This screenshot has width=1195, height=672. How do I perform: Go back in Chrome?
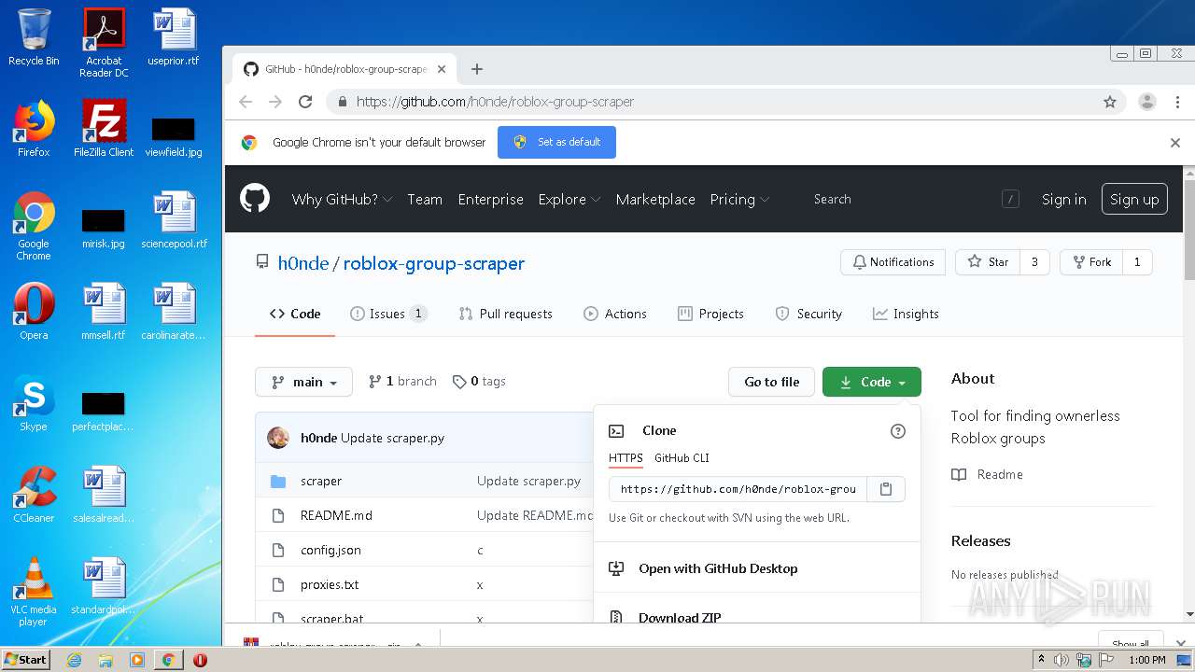(246, 102)
